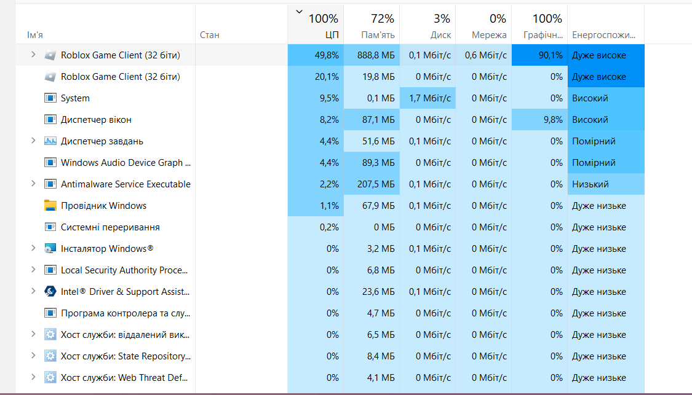Click the Local Security Authority Process icon
Image resolution: width=692 pixels, height=395 pixels.
(50, 270)
